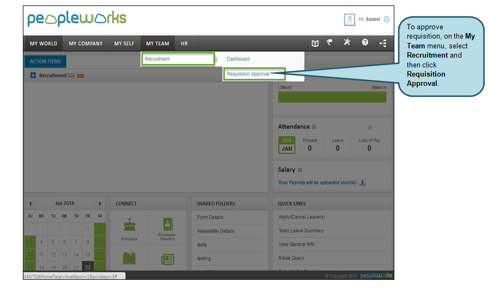Viewport: 488px width, 289px height.
Task: Select date 13 in the calendar
Action: (x=65, y=255)
